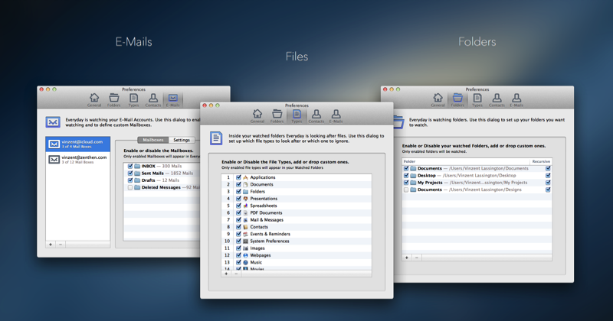Remove mail account using minus button
This screenshot has height=321, width=613.
point(61,245)
